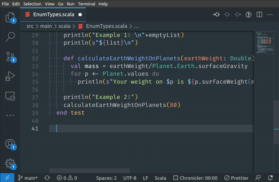The image size is (279, 182).
Task: Open Remote Explorer view
Action: tap(10, 96)
